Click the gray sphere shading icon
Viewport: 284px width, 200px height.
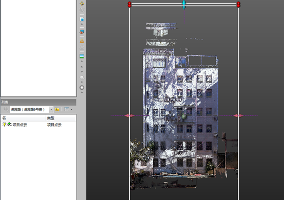[x=82, y=88]
